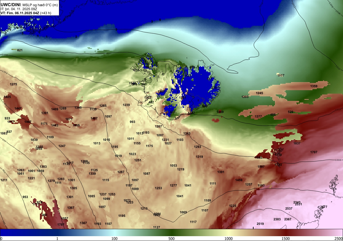Click the height value 2537
The image size is (343, 241).
pyautogui.click(x=289, y=209)
